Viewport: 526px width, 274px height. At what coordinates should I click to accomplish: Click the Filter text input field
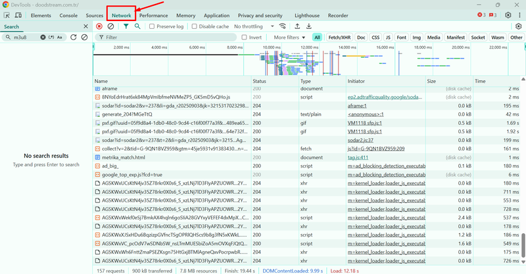pyautogui.click(x=164, y=37)
